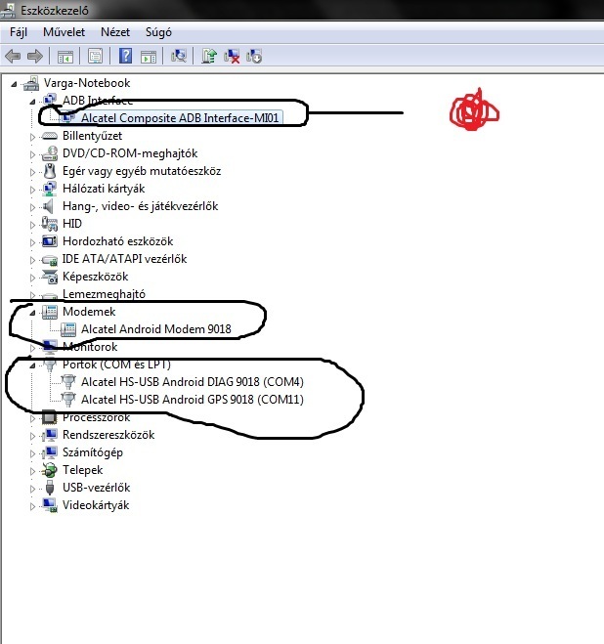The image size is (604, 644).
Task: Select Alcatel Android Modem 9018
Action: tap(155, 329)
